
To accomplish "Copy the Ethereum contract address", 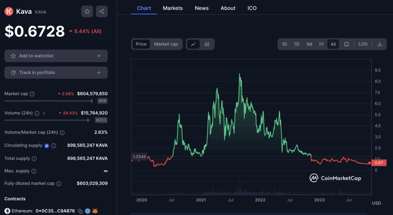I will pos(80,211).
